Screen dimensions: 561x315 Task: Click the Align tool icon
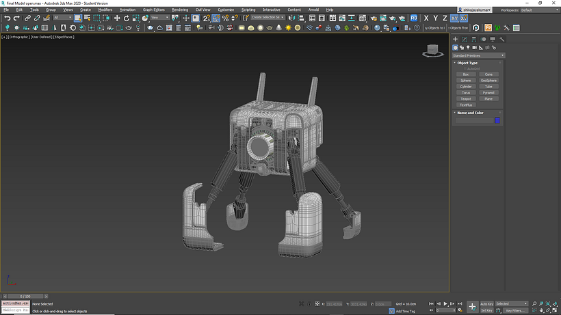pos(301,18)
